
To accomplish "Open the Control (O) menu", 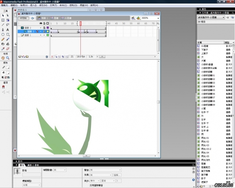I will (73, 5).
